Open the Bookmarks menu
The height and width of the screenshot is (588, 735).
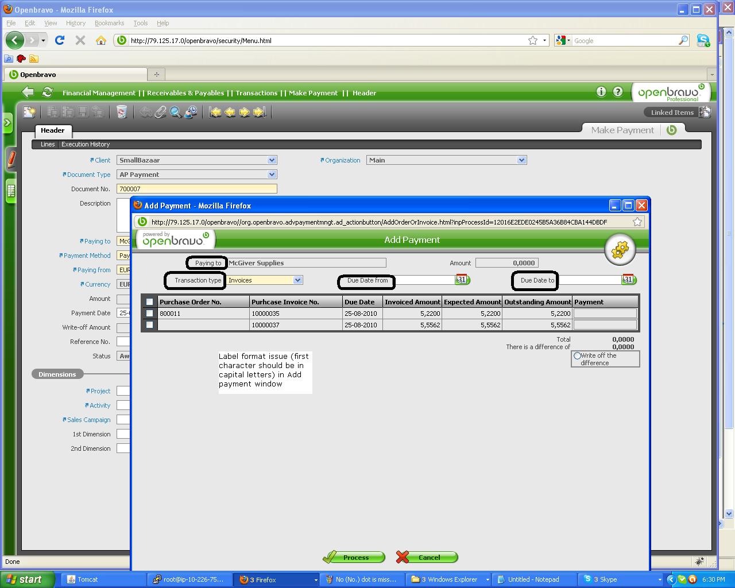(x=109, y=23)
